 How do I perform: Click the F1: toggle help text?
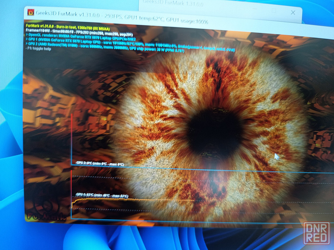(38, 48)
